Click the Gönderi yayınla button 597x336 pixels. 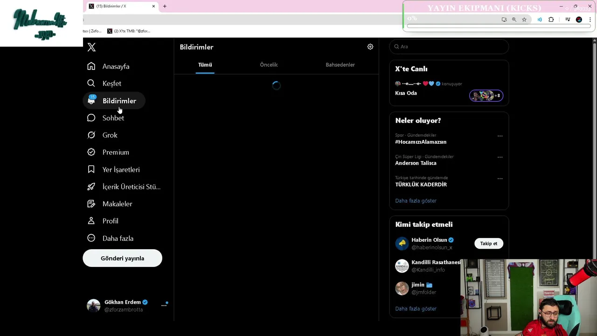click(122, 259)
